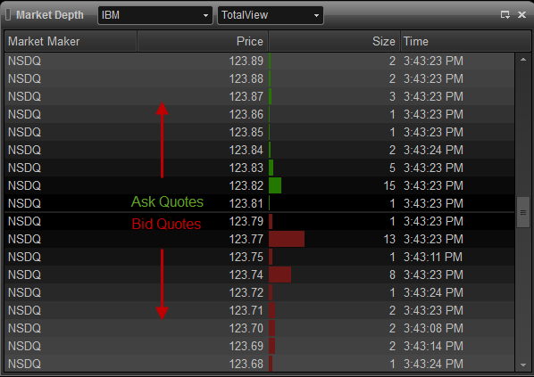
Task: Select the best ask row at 123.81
Action: point(260,203)
